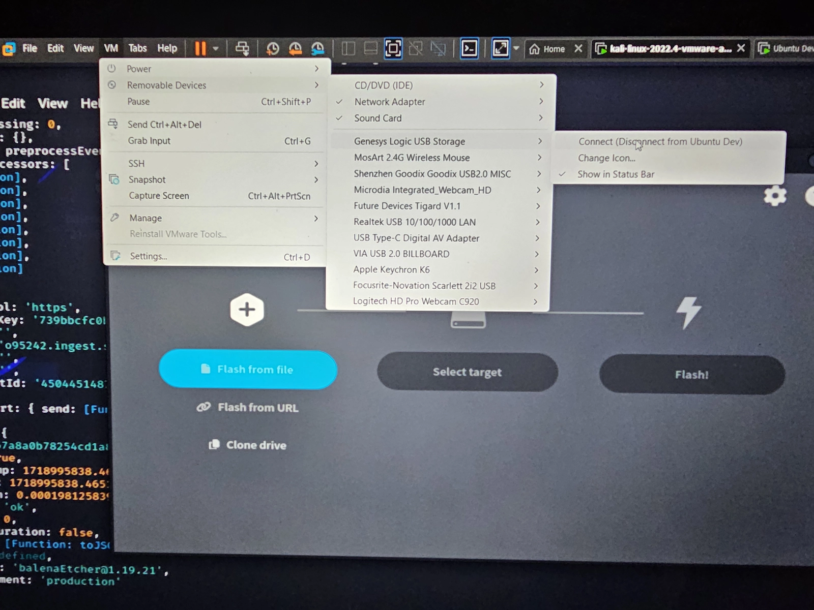This screenshot has height=610, width=814.
Task: Take a new snapshot using the toolbar icon
Action: click(273, 48)
